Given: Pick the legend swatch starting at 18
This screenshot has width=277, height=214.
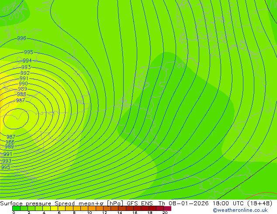Looking at the screenshot, I should click(x=152, y=208).
